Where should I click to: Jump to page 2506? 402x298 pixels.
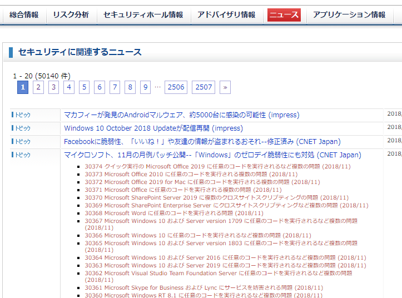click(176, 87)
